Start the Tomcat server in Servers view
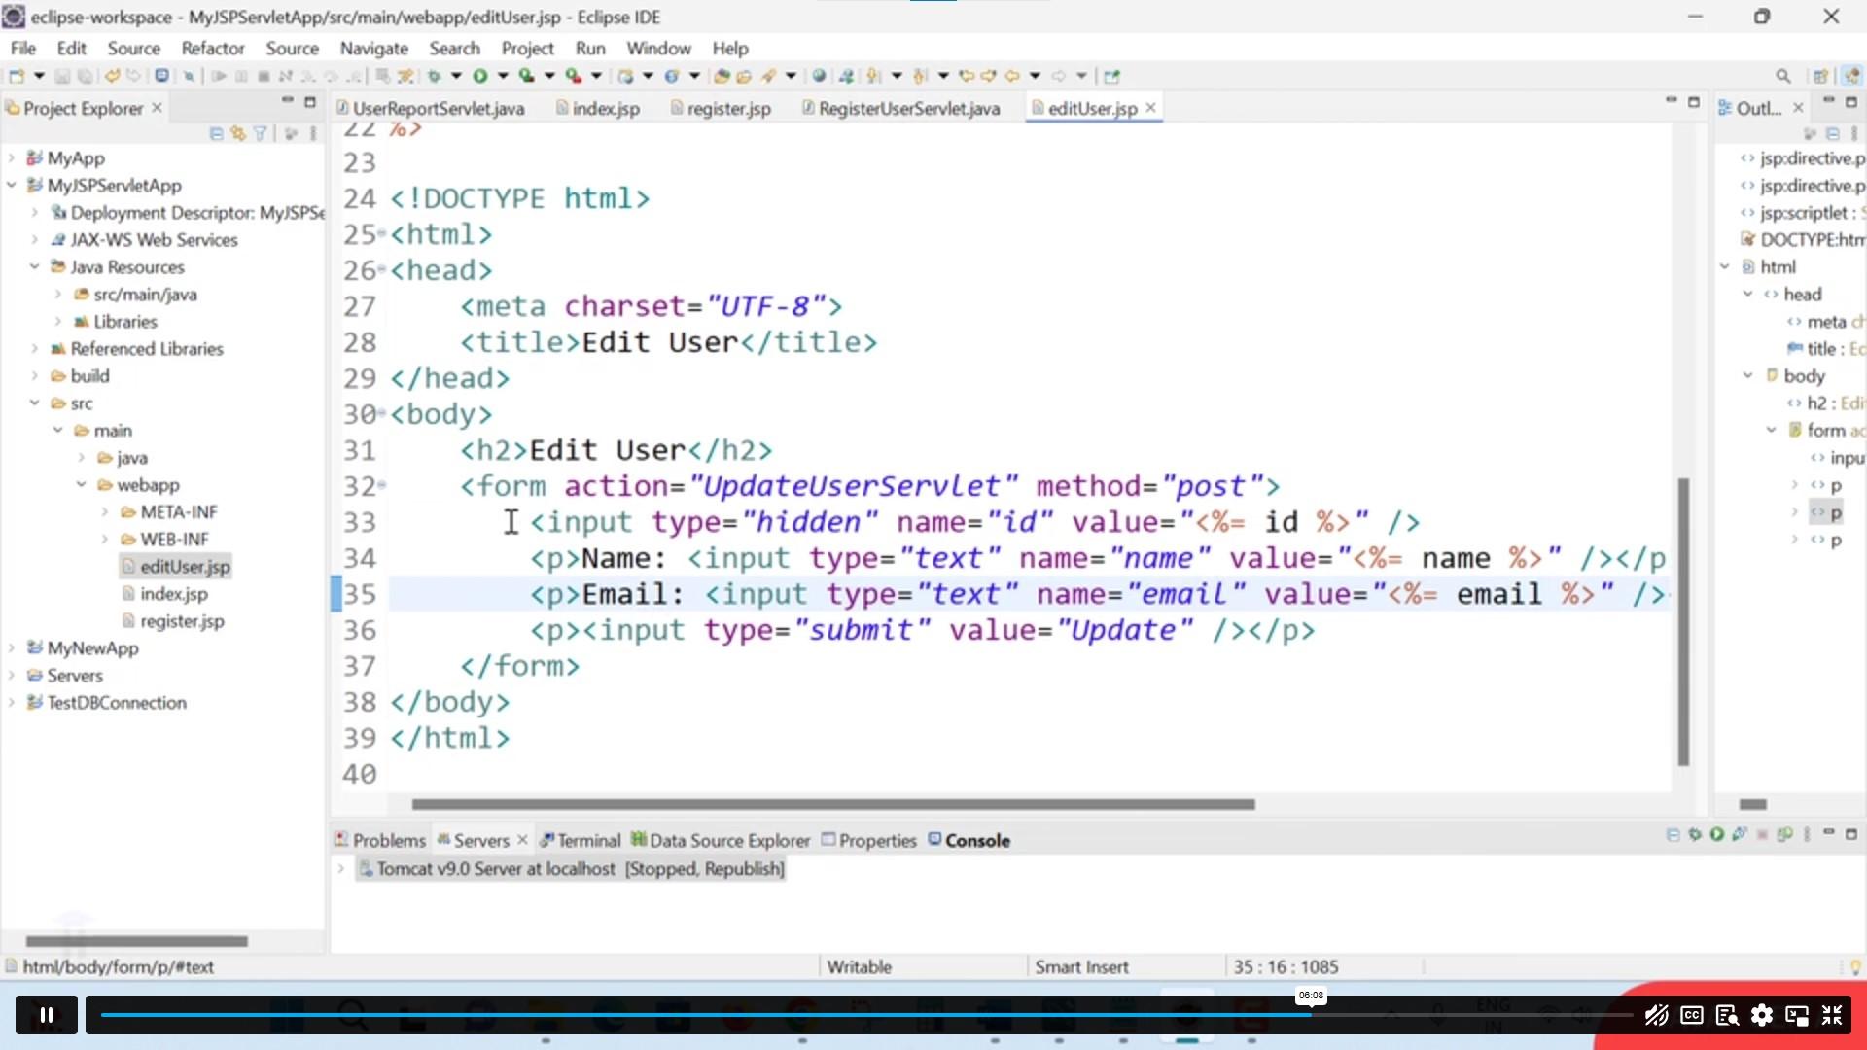The width and height of the screenshot is (1867, 1050). point(1716,834)
